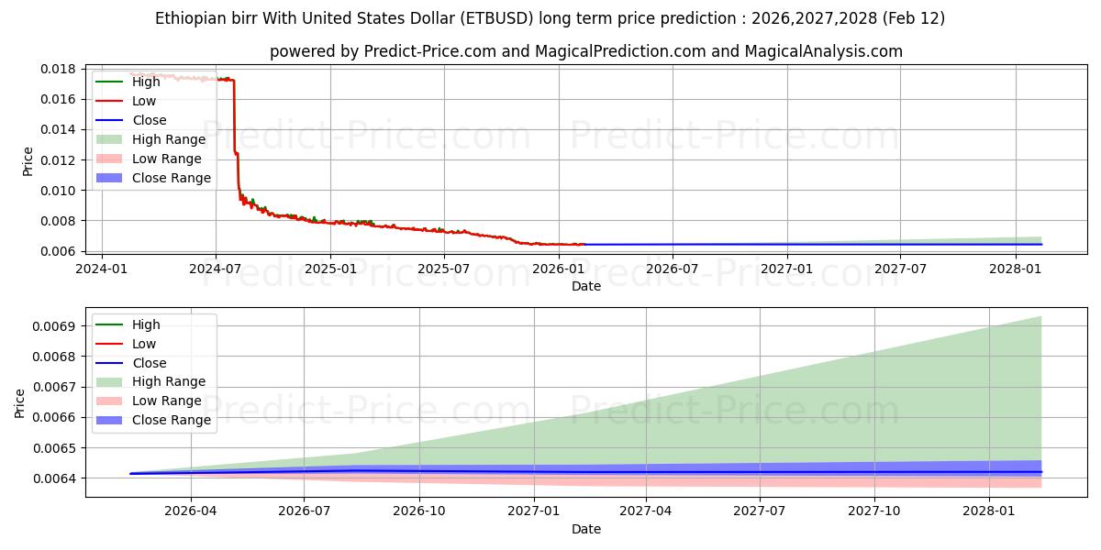Click the Price axis label beside bottom chart

click(20, 402)
